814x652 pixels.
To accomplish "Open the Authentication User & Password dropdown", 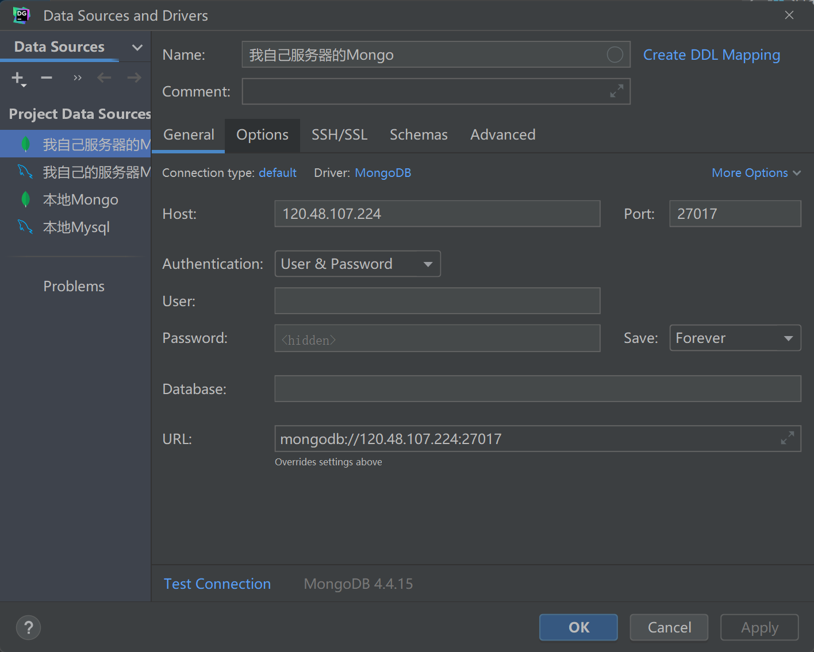I will point(358,264).
